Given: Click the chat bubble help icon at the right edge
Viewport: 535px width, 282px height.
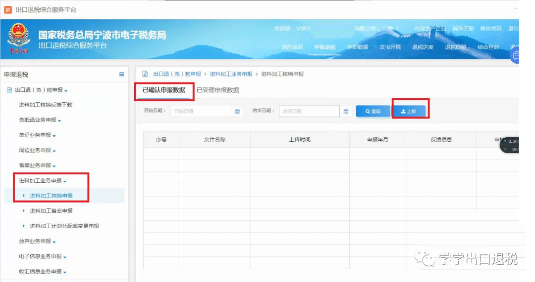Looking at the screenshot, I should tap(515, 56).
